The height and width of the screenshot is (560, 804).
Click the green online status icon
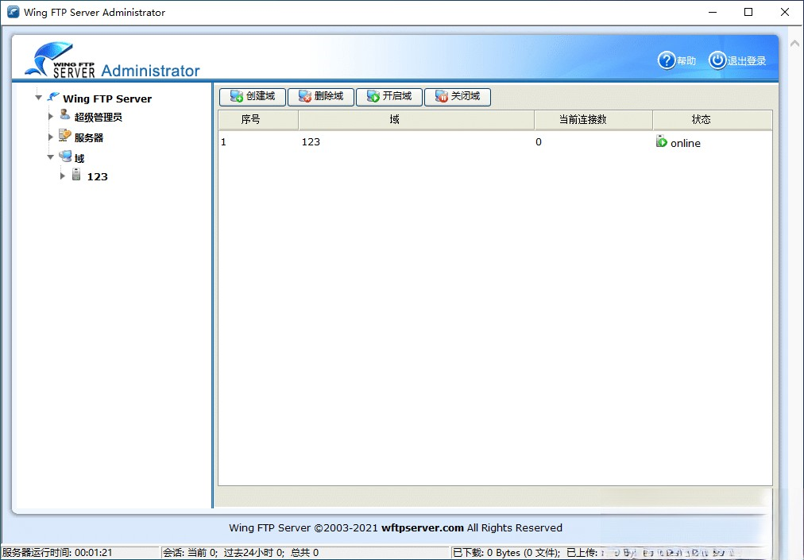[x=662, y=141]
